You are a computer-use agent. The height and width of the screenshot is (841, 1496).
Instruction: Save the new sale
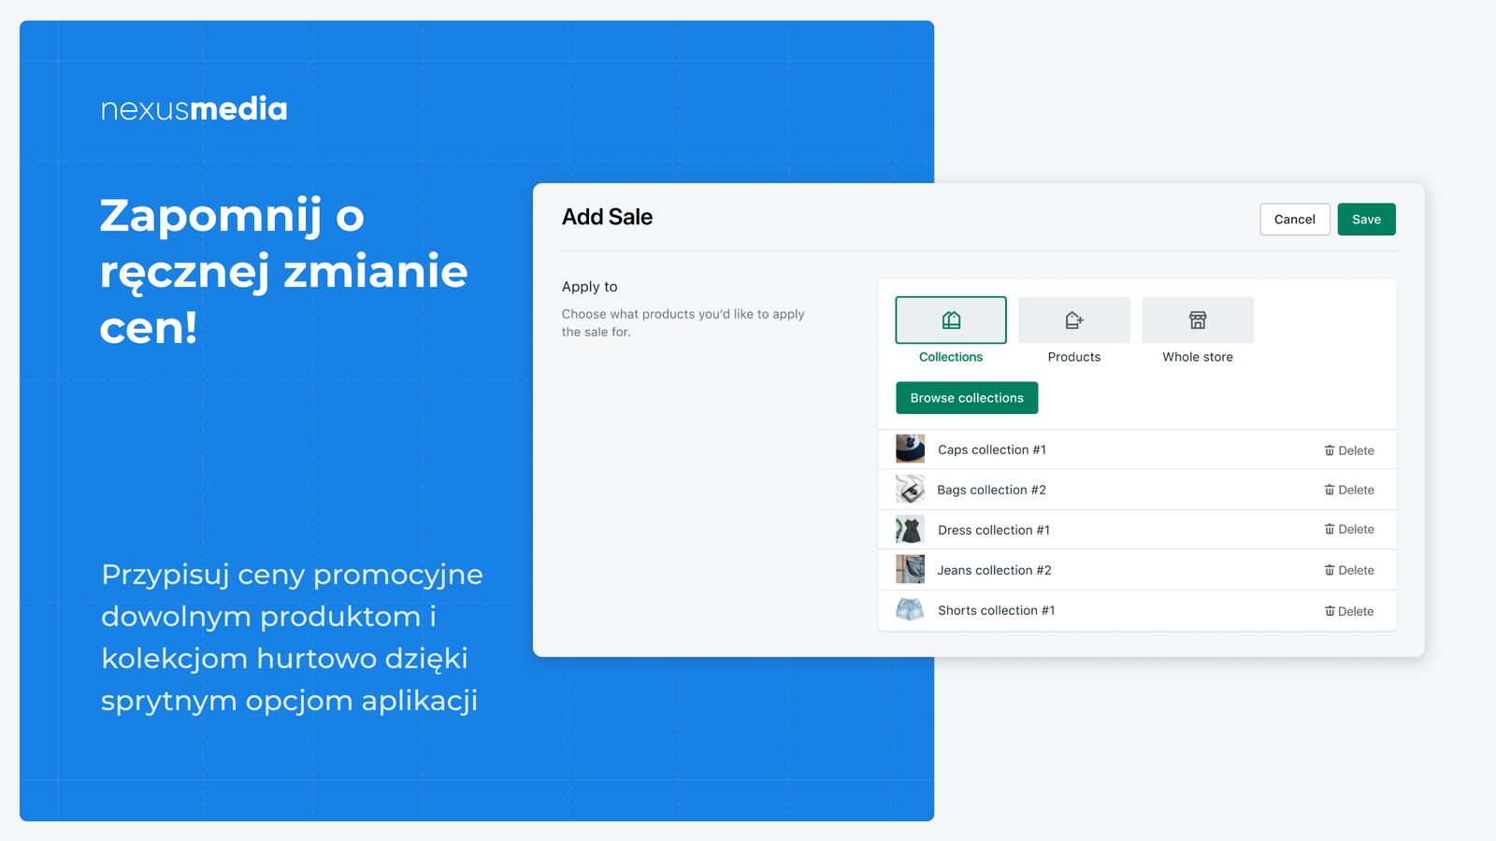(x=1366, y=220)
